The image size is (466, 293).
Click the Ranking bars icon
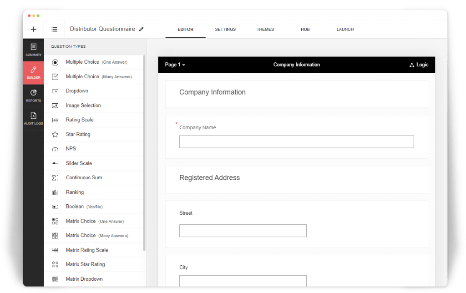(55, 192)
